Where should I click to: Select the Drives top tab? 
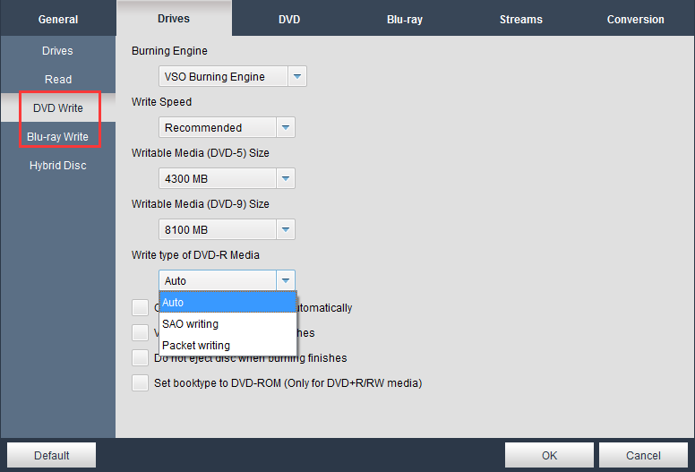(174, 19)
